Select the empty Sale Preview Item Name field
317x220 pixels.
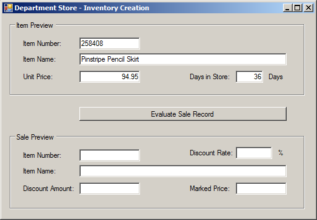coord(183,171)
